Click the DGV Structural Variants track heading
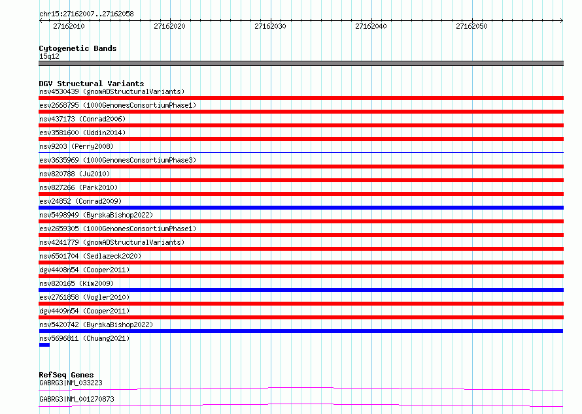Screen dimensions: 582x414 pos(92,84)
